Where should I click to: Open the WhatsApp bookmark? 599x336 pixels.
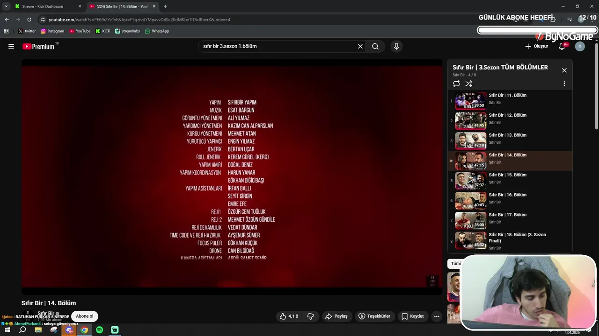click(x=157, y=31)
